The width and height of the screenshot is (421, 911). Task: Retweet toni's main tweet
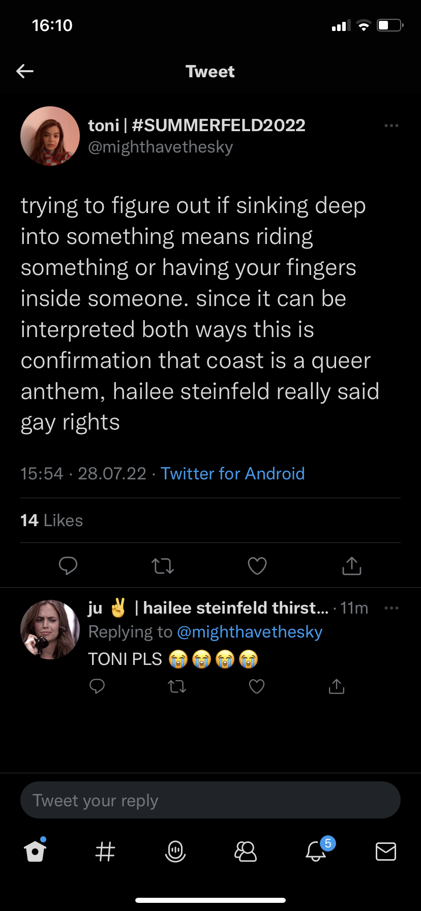pyautogui.click(x=163, y=565)
